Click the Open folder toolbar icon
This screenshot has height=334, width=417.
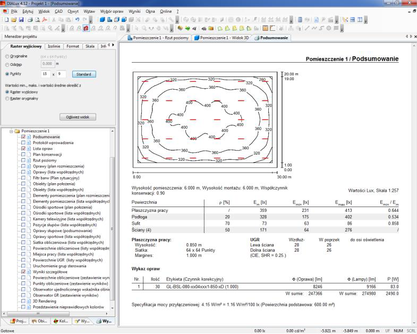pos(14,20)
